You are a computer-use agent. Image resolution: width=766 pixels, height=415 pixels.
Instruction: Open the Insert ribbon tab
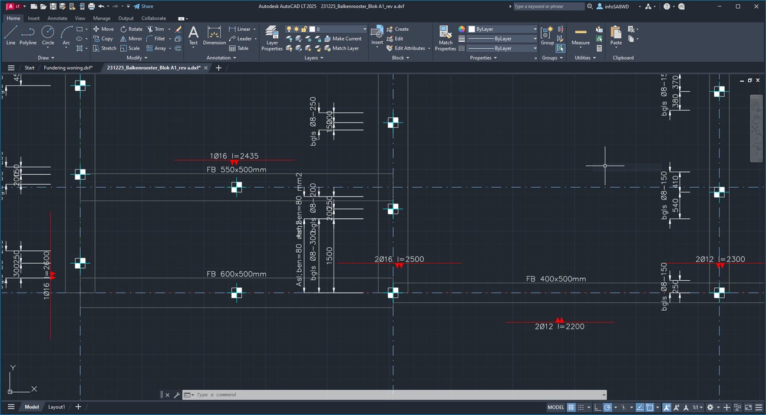(x=34, y=18)
